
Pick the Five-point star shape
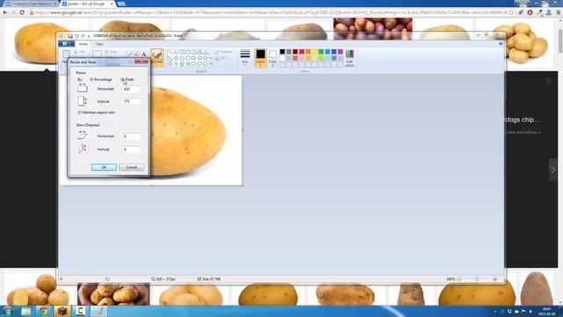(x=182, y=64)
